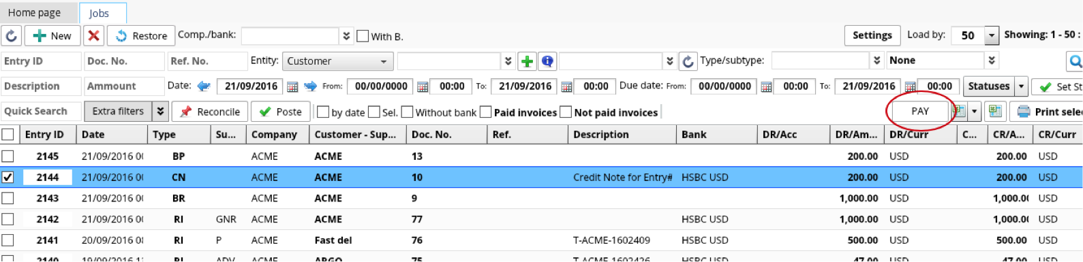Viewport: 1083px width, 262px height.
Task: Select the Jobs tab
Action: 99,13
